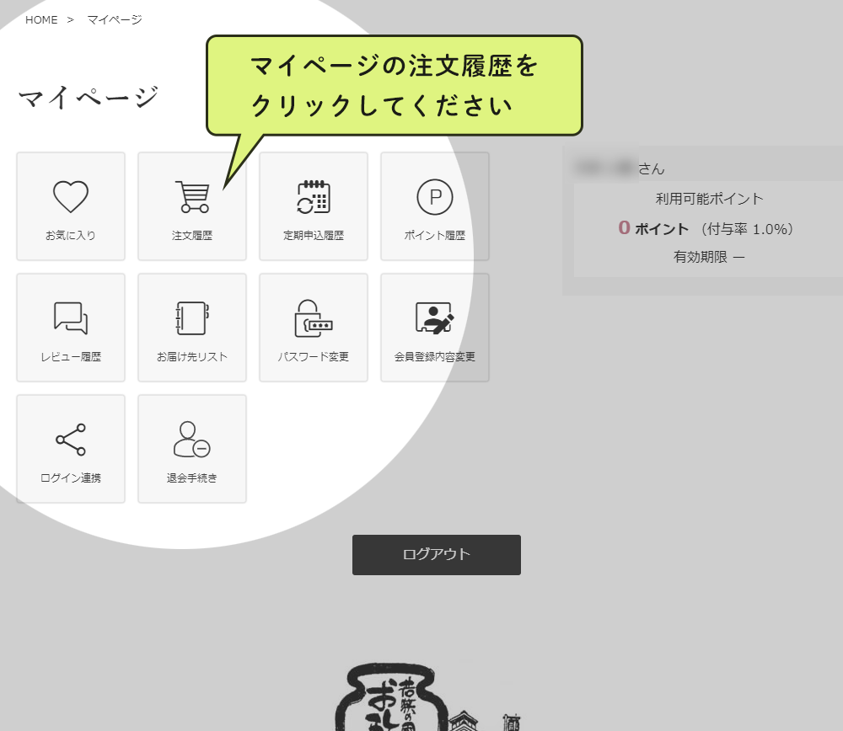Click the ポイント履歴 P icon

click(x=434, y=206)
